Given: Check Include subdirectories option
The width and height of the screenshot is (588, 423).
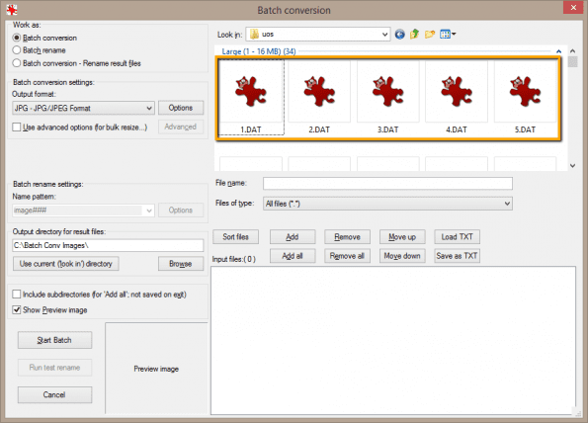Looking at the screenshot, I should click(x=17, y=294).
